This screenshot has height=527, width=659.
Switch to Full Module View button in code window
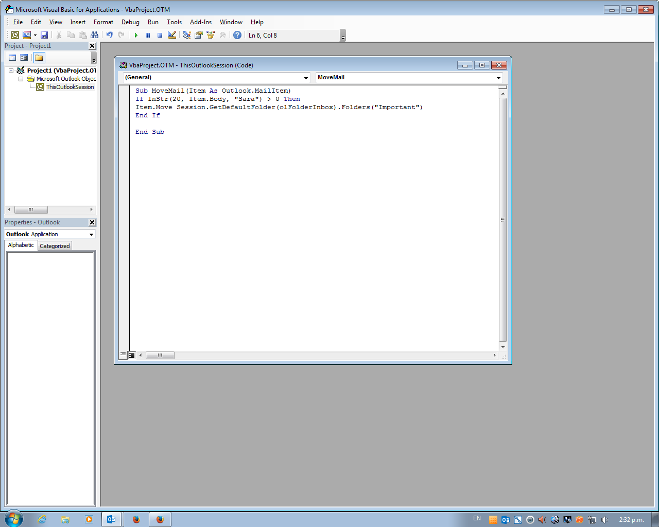[x=132, y=355]
